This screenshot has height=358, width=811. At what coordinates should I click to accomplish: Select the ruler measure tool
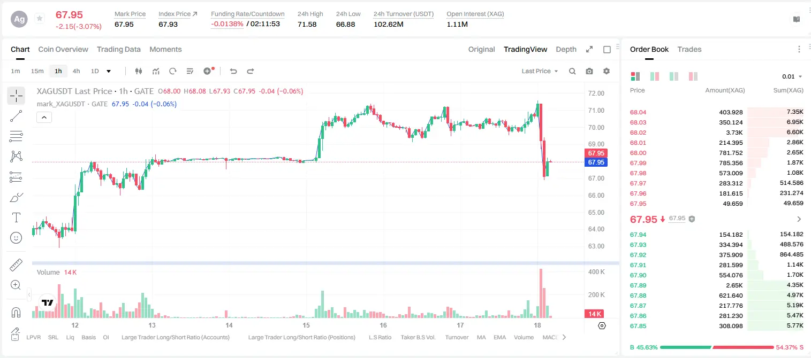coord(16,265)
